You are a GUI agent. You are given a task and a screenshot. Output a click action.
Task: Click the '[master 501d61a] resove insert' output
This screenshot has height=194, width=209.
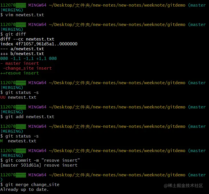pos(39,165)
